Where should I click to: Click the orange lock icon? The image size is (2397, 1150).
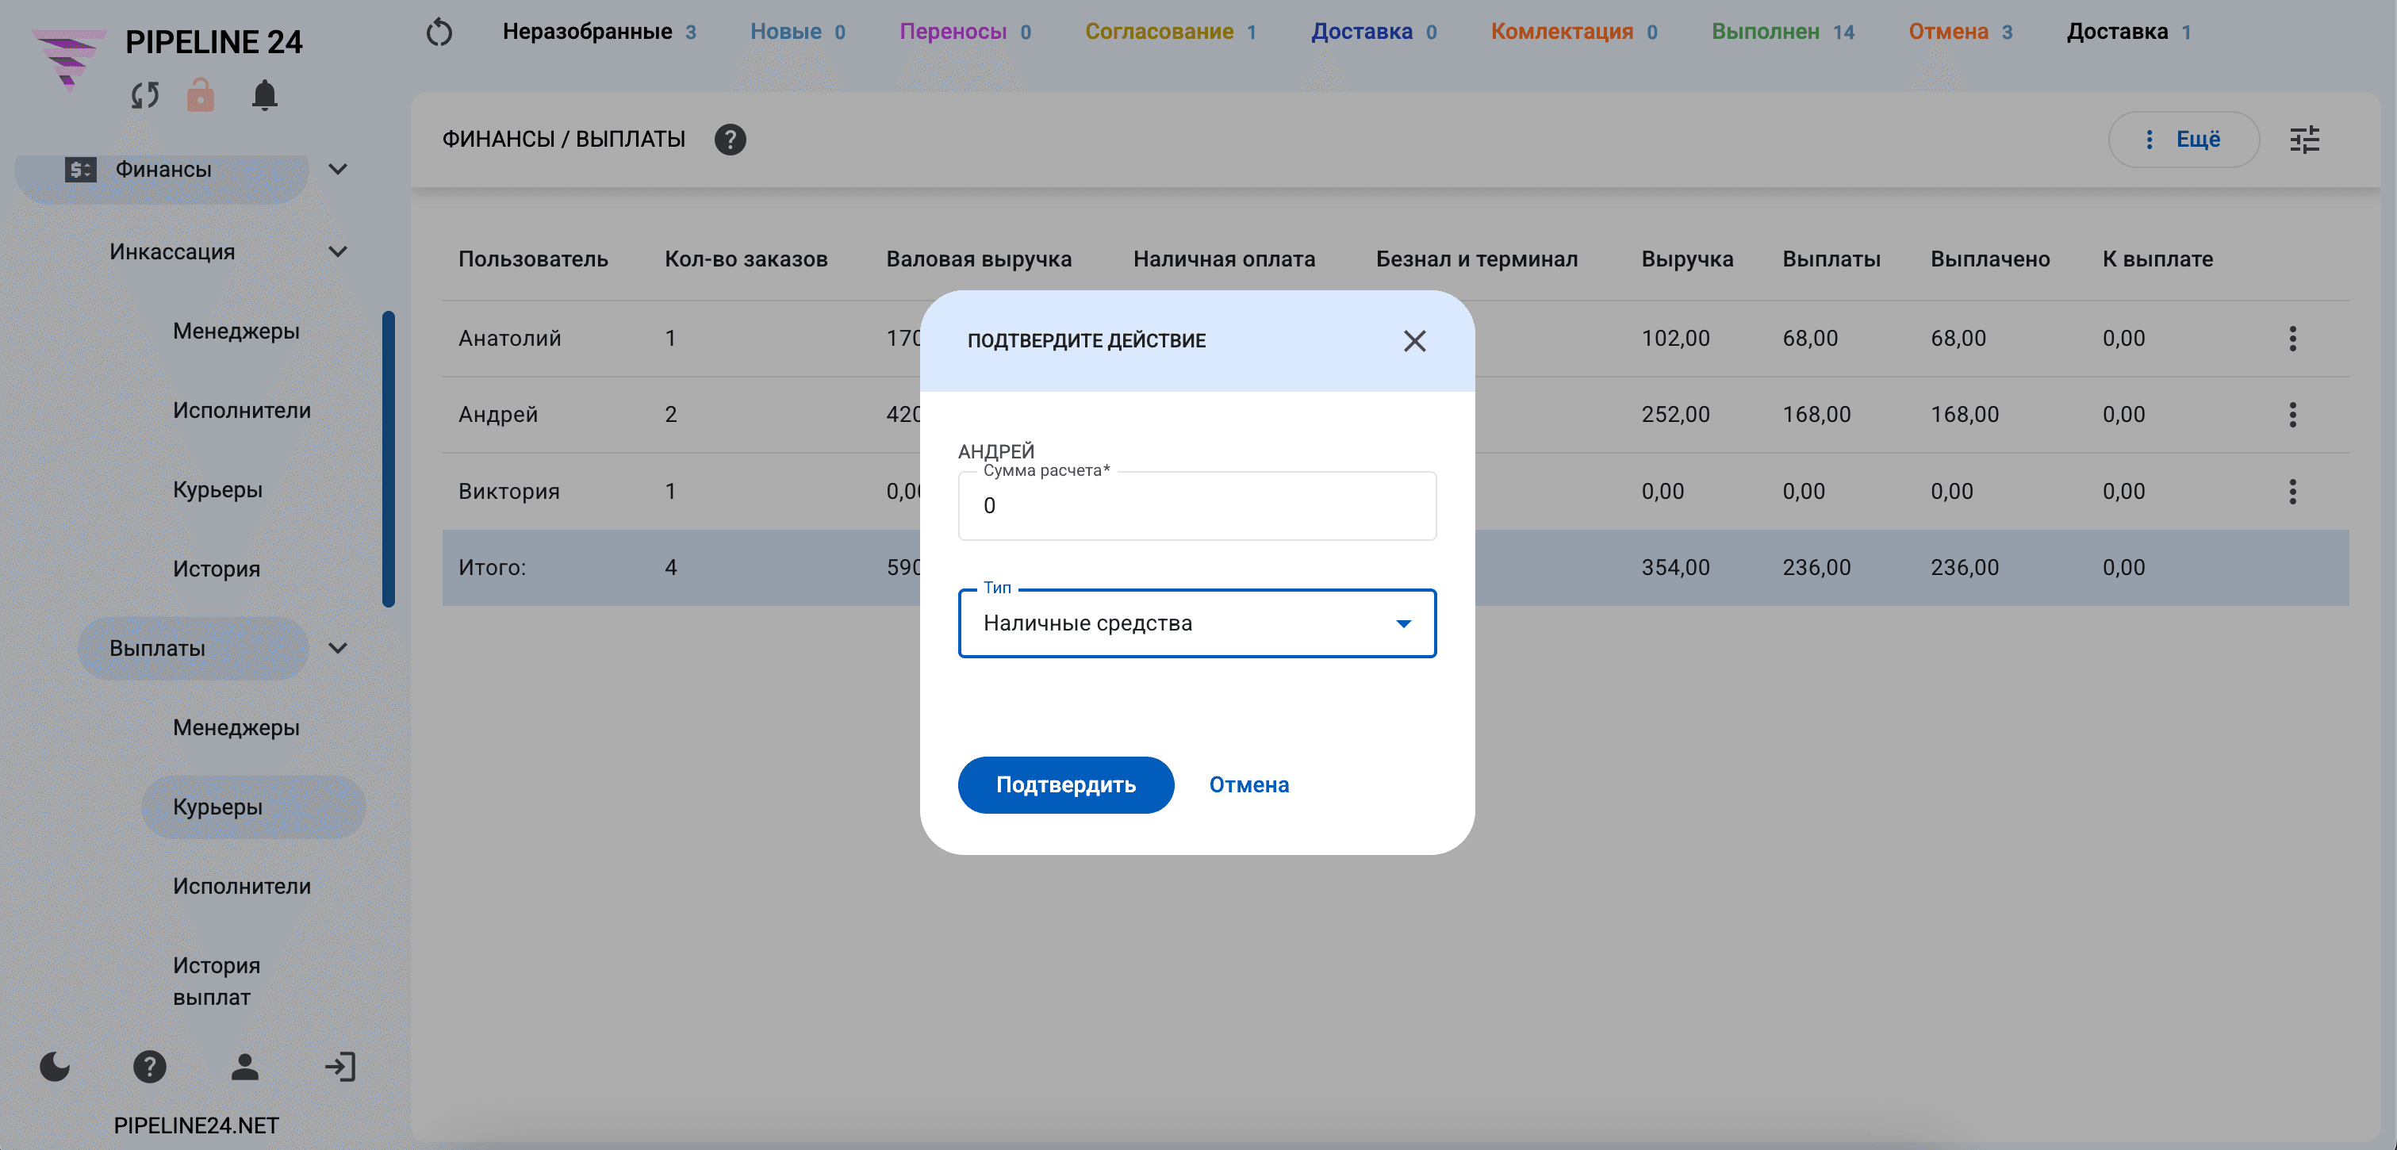click(200, 95)
